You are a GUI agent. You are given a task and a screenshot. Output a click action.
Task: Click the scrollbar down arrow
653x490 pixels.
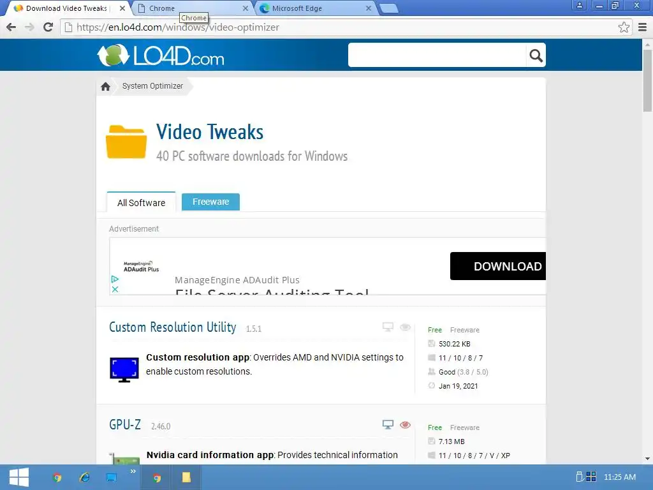[647, 459]
